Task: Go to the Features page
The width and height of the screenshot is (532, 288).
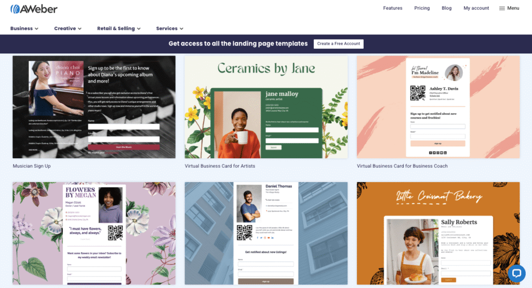Action: click(393, 8)
